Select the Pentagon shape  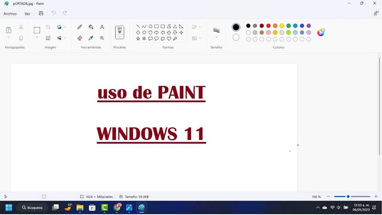point(144,33)
